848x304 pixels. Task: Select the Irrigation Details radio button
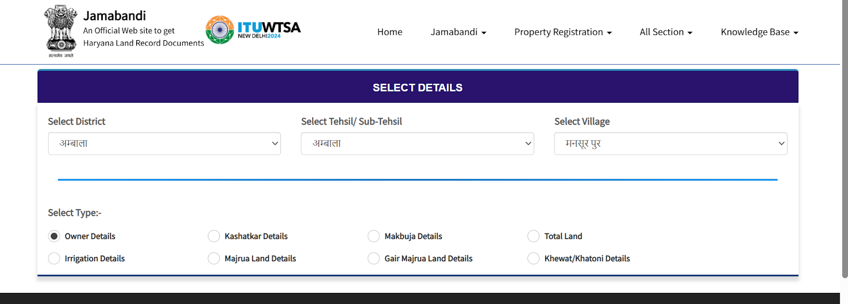(x=54, y=258)
